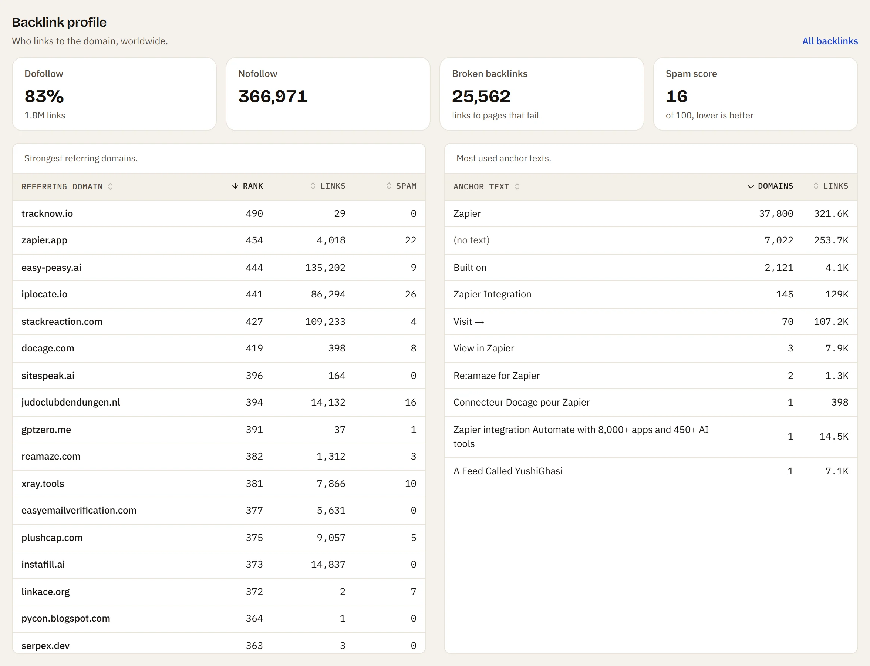This screenshot has height=666, width=870.
Task: Select serpex.dev domain row
Action: tap(219, 643)
